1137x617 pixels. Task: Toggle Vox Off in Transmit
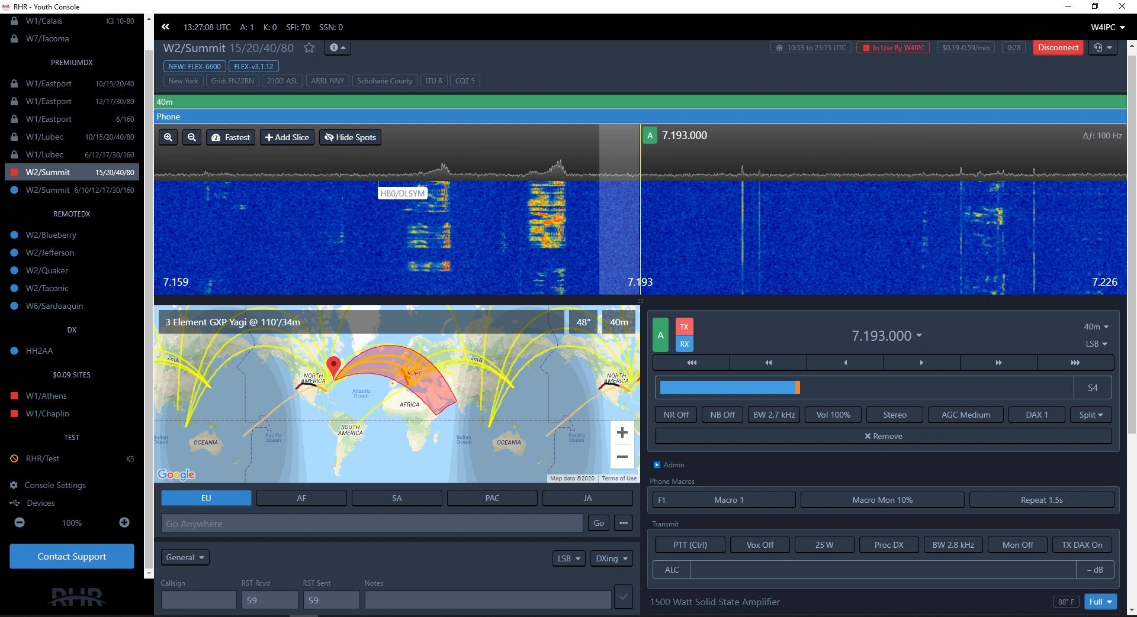[760, 545]
